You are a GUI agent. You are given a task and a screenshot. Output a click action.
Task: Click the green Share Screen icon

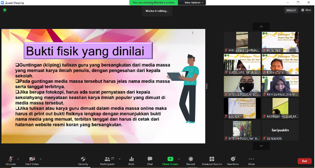click(x=170, y=159)
